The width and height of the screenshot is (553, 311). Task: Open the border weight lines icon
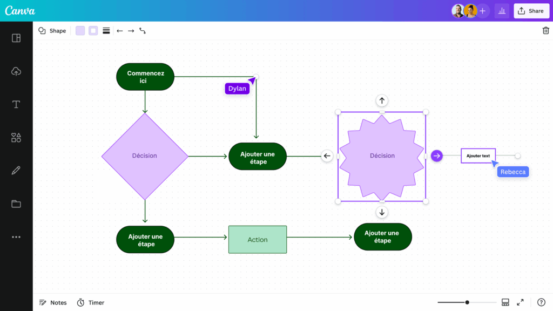click(106, 31)
